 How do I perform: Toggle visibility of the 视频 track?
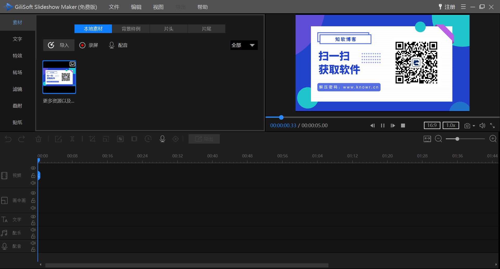pyautogui.click(x=33, y=168)
